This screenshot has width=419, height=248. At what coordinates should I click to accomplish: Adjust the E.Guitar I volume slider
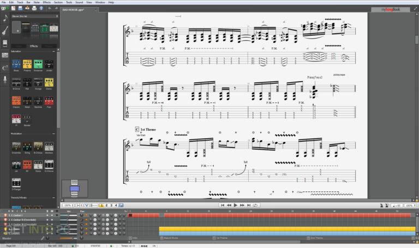pyautogui.click(x=68, y=215)
